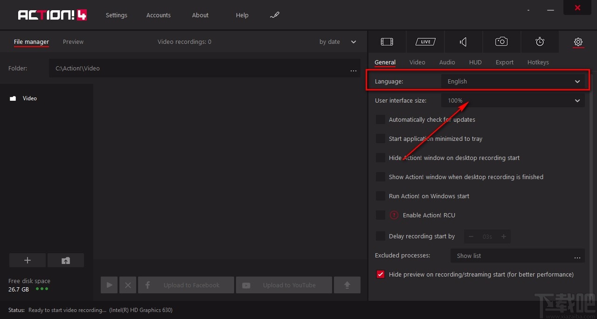Click the Action! 4 logo
The width and height of the screenshot is (597, 319).
(52, 15)
